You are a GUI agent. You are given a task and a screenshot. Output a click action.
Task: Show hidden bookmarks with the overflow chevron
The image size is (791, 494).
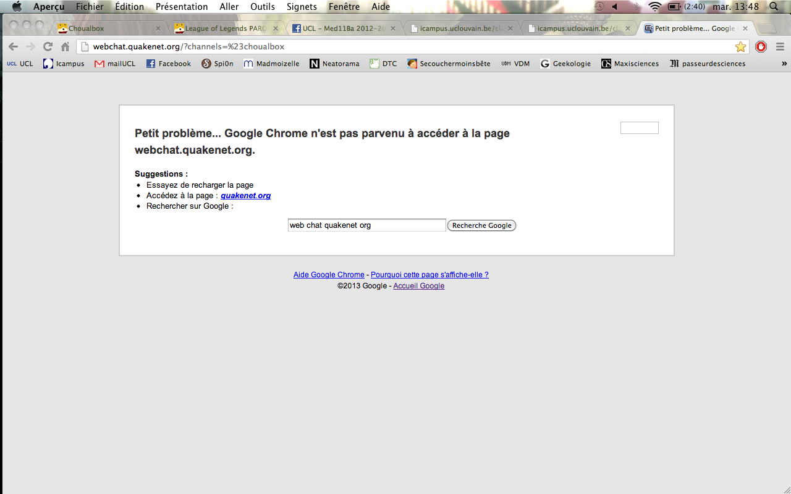(x=784, y=64)
